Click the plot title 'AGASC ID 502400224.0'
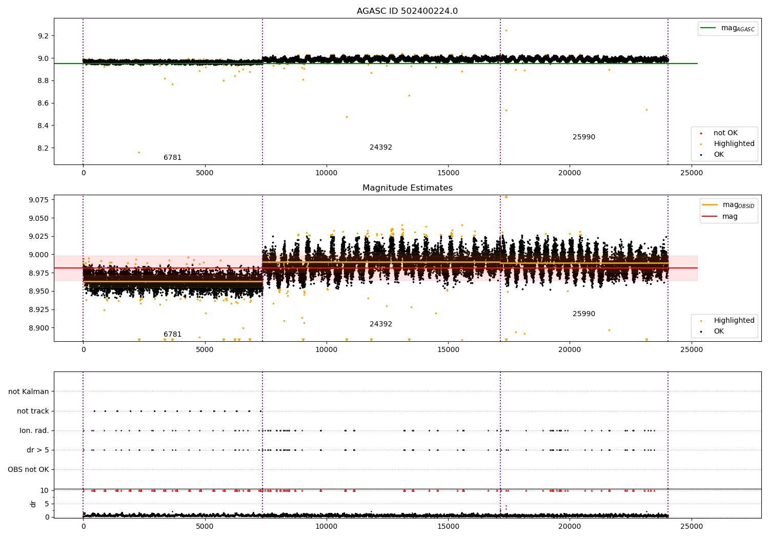The width and height of the screenshot is (769, 538). point(407,11)
